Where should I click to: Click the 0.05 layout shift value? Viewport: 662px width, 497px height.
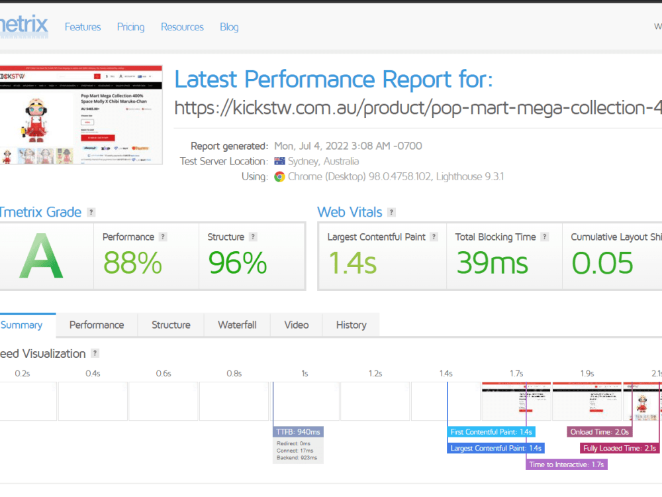[602, 263]
